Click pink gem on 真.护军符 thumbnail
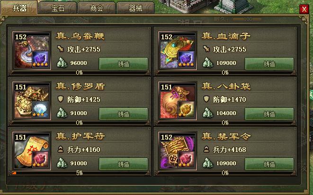Screen dimensions: 313x195 40,160
